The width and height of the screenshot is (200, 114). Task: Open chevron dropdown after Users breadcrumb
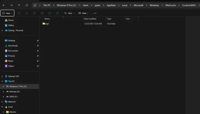[x=91, y=5]
